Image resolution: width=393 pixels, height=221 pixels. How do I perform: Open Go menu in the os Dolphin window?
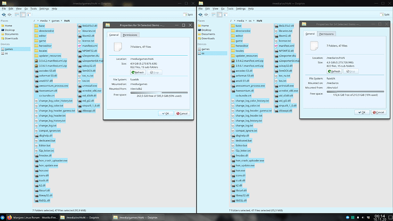[223, 9]
